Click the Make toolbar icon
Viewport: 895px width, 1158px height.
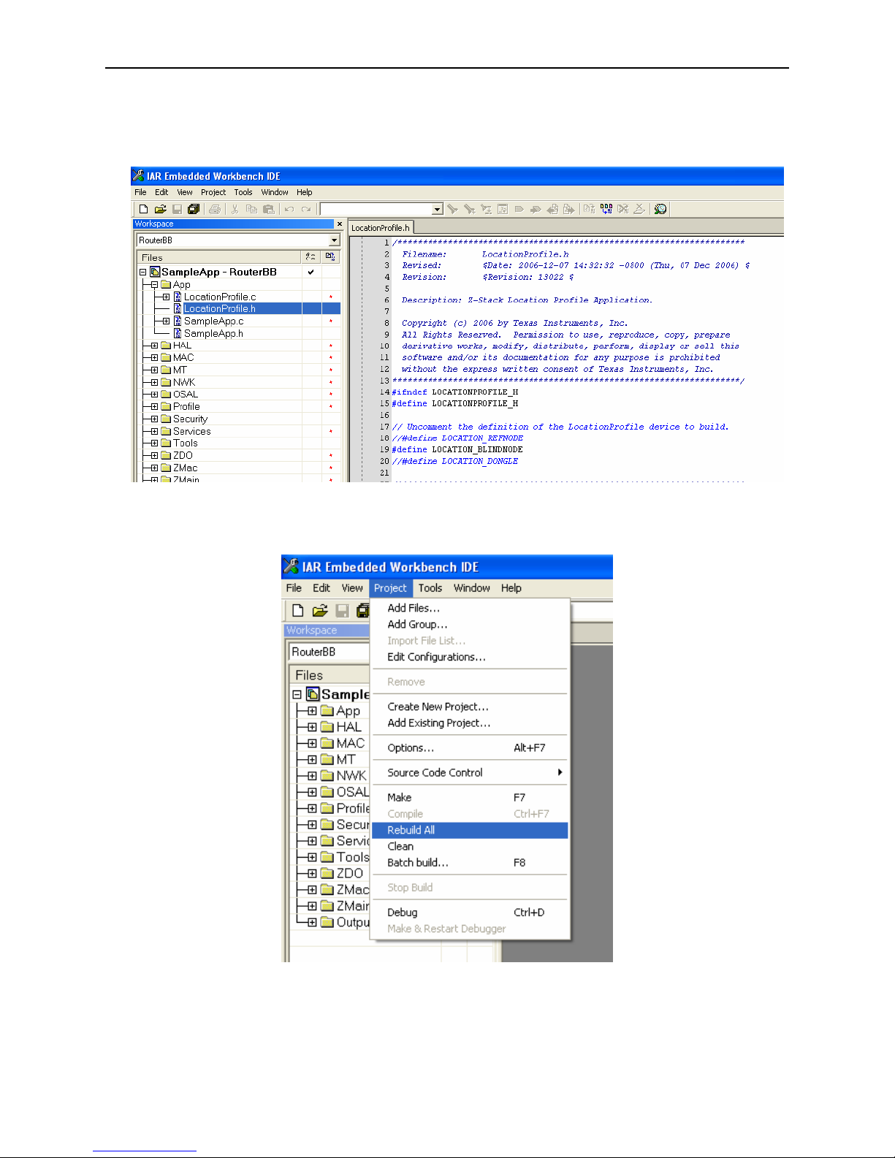tap(606, 209)
